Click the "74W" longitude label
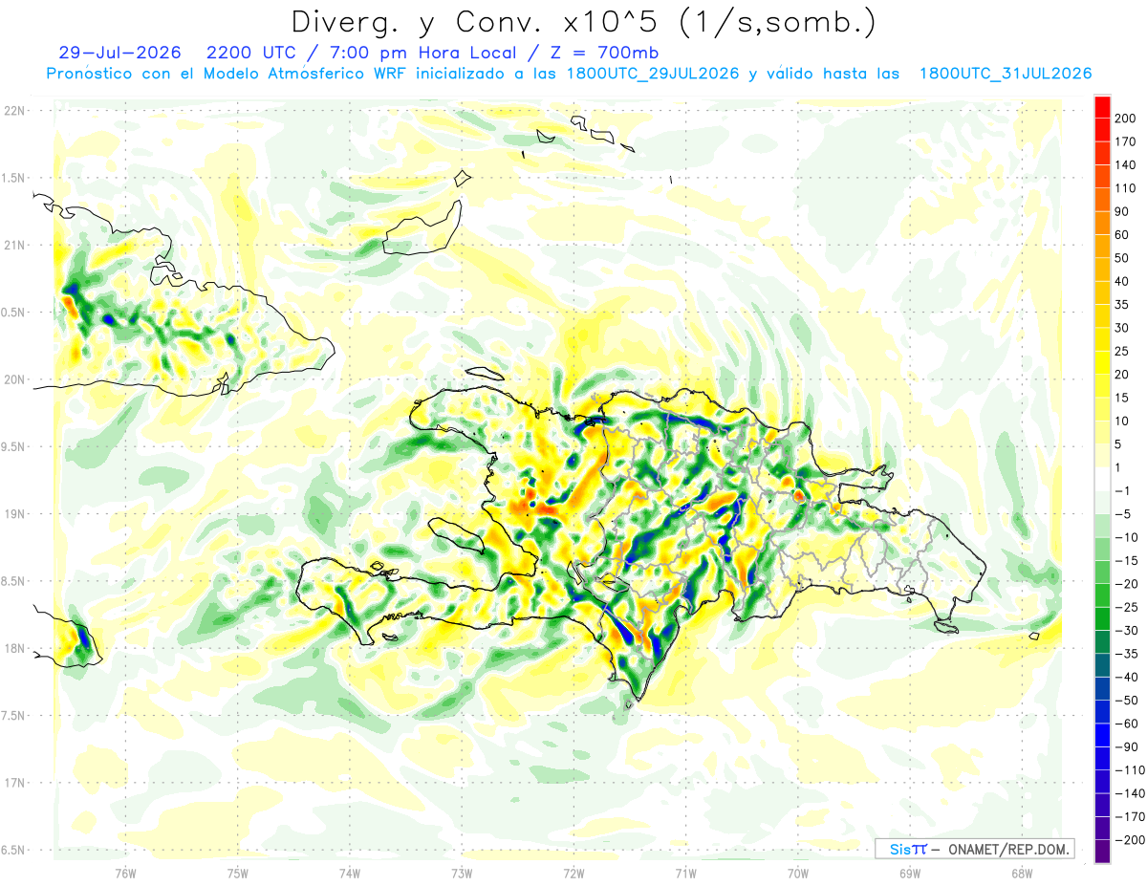This screenshot has height=886, width=1147. pos(350,873)
